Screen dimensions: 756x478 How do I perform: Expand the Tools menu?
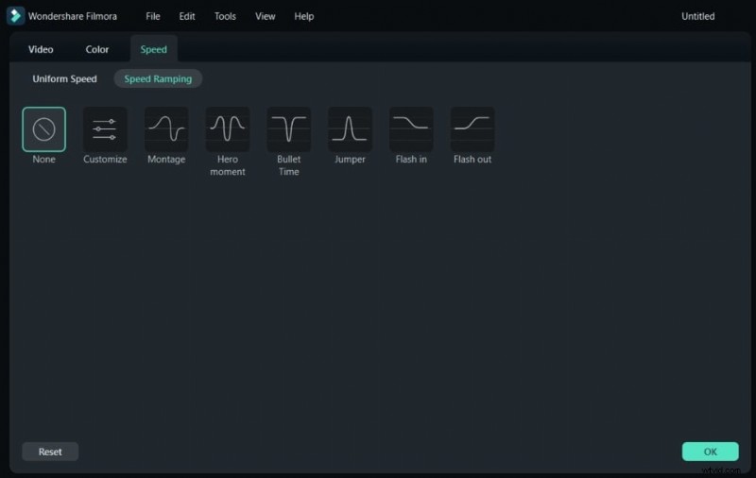pos(225,16)
